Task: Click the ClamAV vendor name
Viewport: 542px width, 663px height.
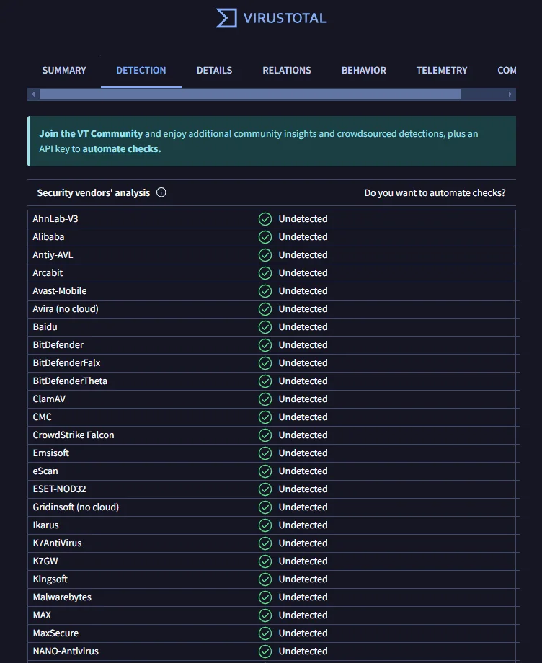Action: coord(49,399)
